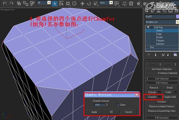179x120 pixels.
Task: Switch to the Hierarchy panel tab
Action: 158,11
